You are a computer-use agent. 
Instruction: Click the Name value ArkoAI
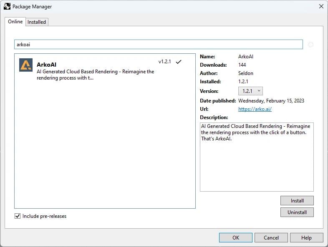coord(245,57)
